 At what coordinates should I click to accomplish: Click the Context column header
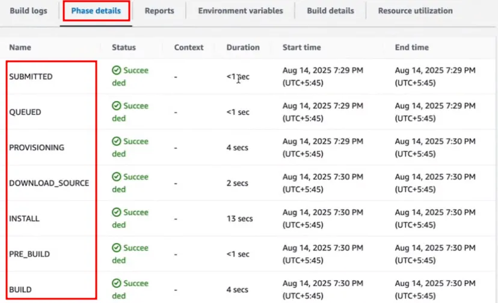189,47
